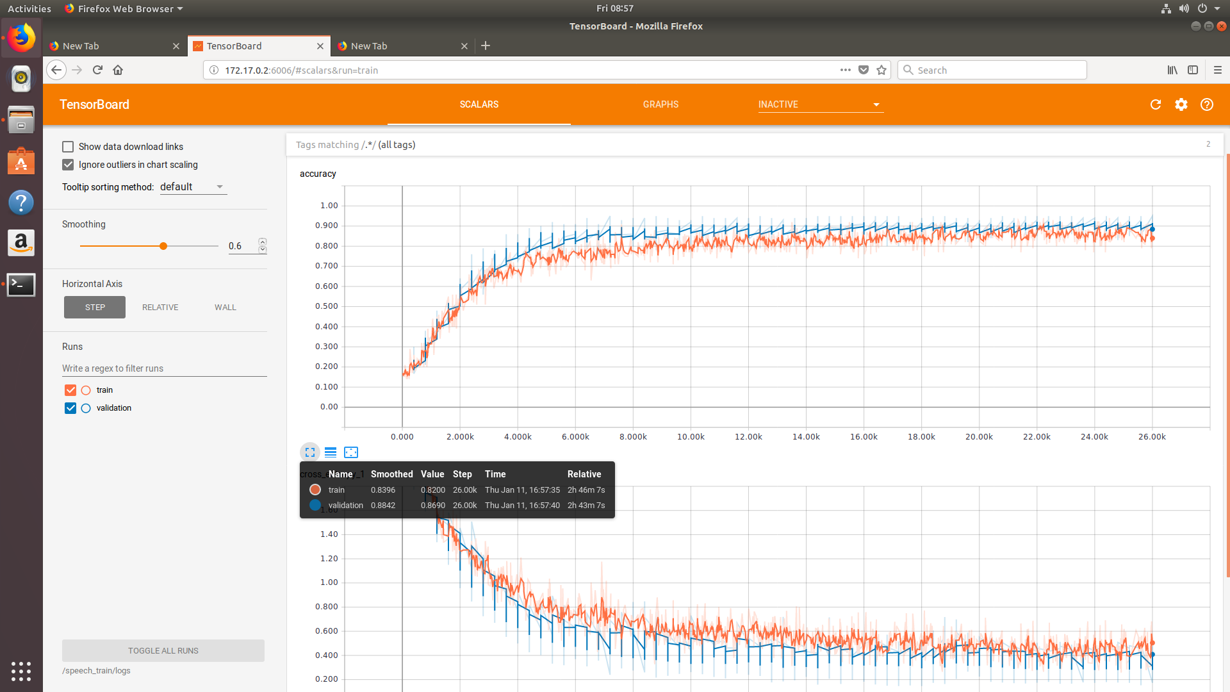This screenshot has width=1230, height=692.
Task: Open Tooltip sorting method dropdown
Action: (193, 187)
